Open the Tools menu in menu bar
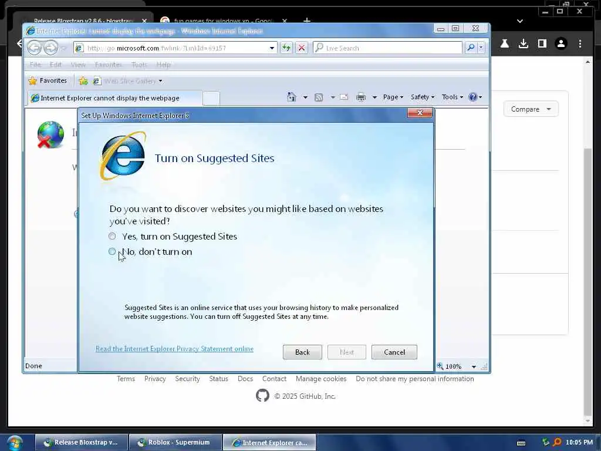The image size is (601, 451). click(139, 65)
